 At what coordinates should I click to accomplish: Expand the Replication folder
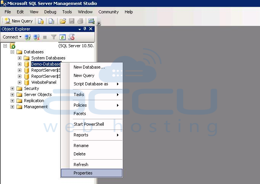(x=12, y=101)
